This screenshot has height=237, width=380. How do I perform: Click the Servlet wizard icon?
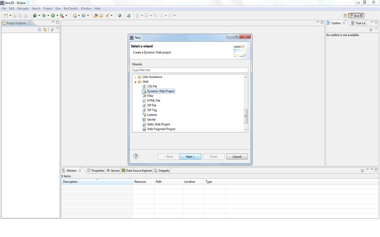[145, 119]
